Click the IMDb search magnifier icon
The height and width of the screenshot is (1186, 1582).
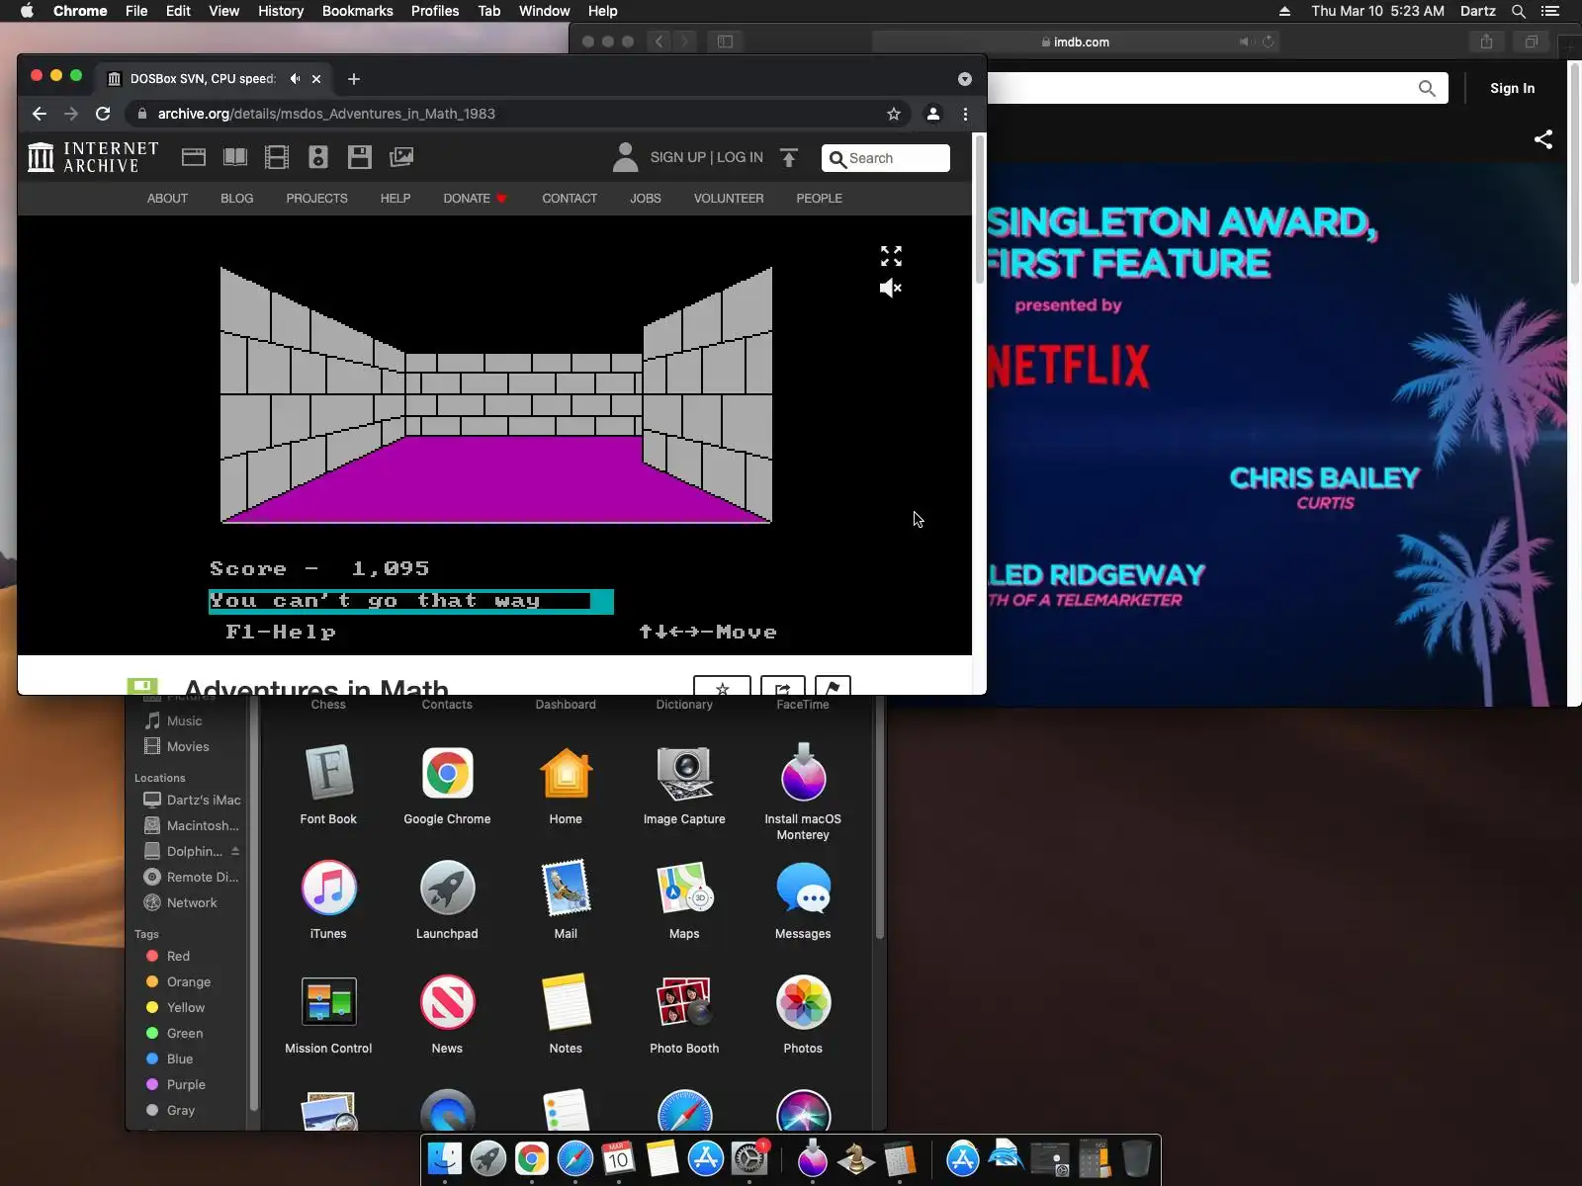[1427, 88]
